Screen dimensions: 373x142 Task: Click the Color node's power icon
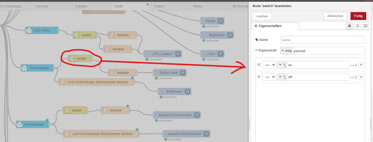(x=221, y=54)
